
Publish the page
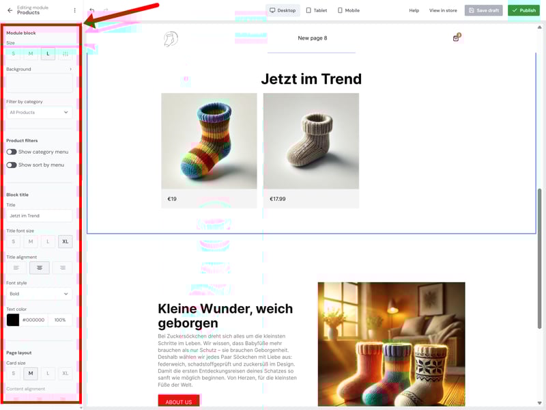(x=523, y=10)
